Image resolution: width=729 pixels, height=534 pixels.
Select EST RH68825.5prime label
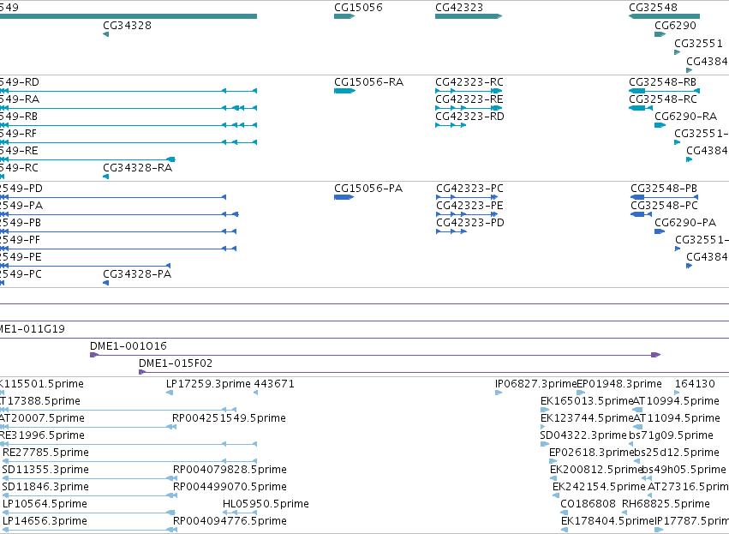(x=666, y=504)
